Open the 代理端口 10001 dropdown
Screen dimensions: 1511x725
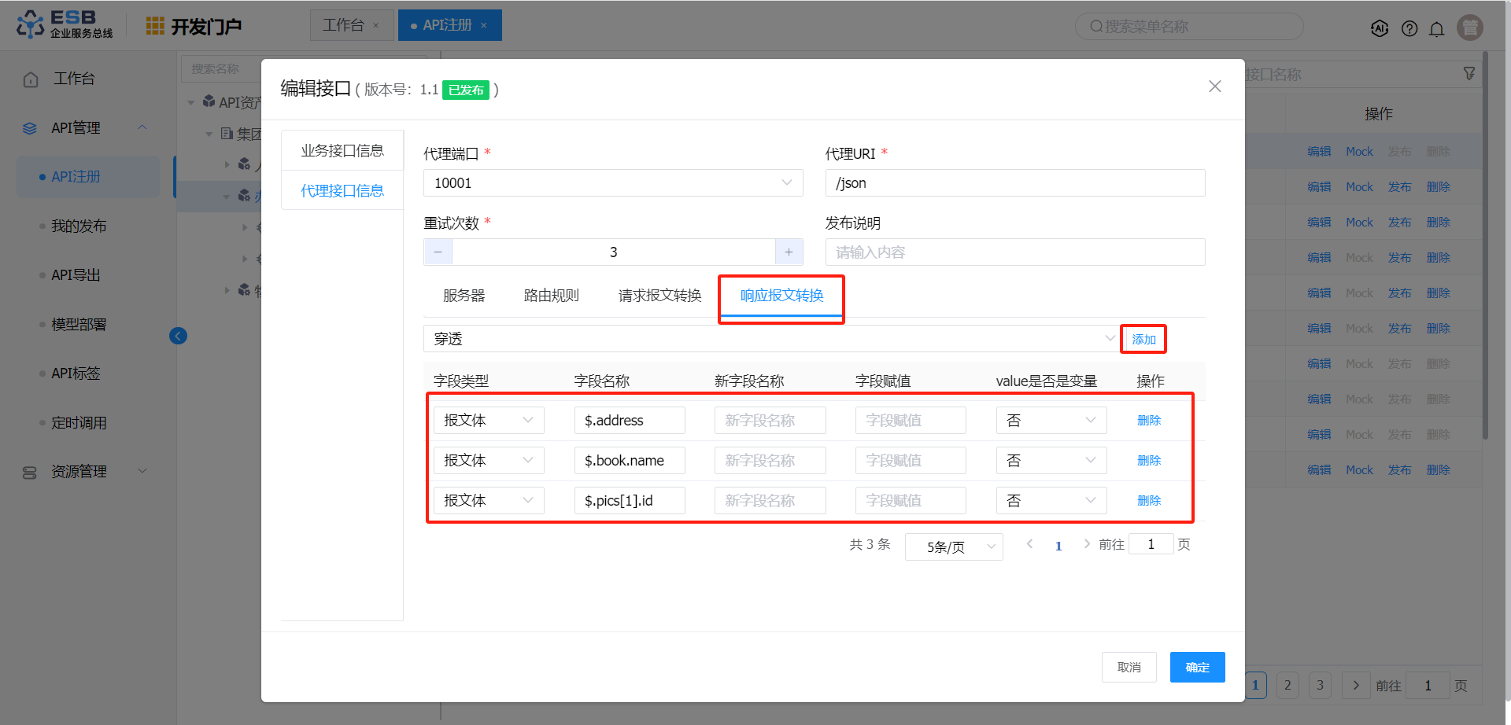coord(612,183)
